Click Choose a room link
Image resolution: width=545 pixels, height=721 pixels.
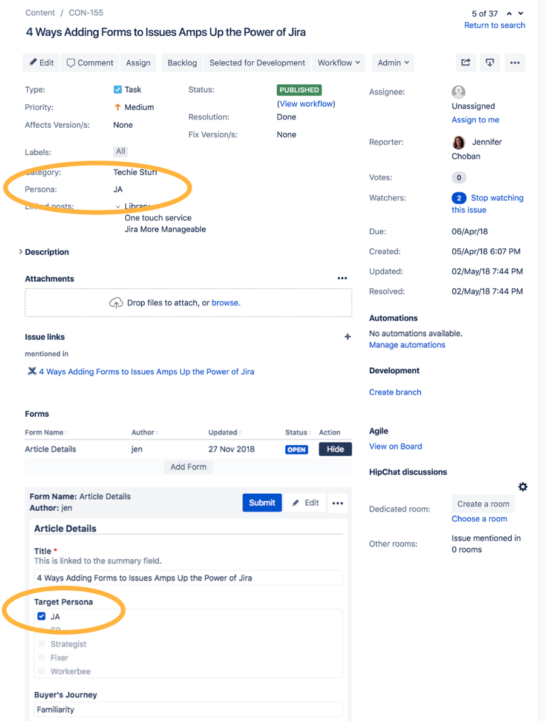tap(479, 519)
